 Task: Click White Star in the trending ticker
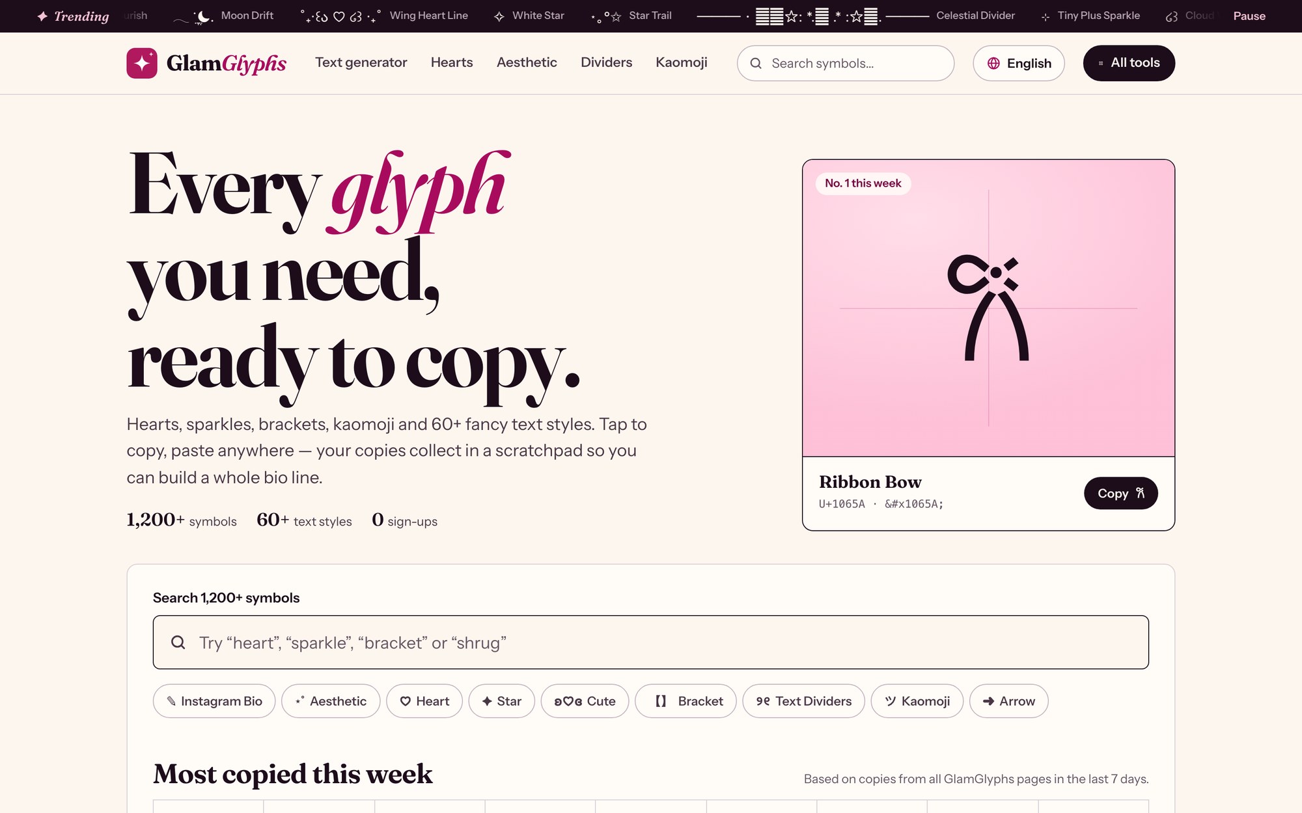(x=529, y=16)
